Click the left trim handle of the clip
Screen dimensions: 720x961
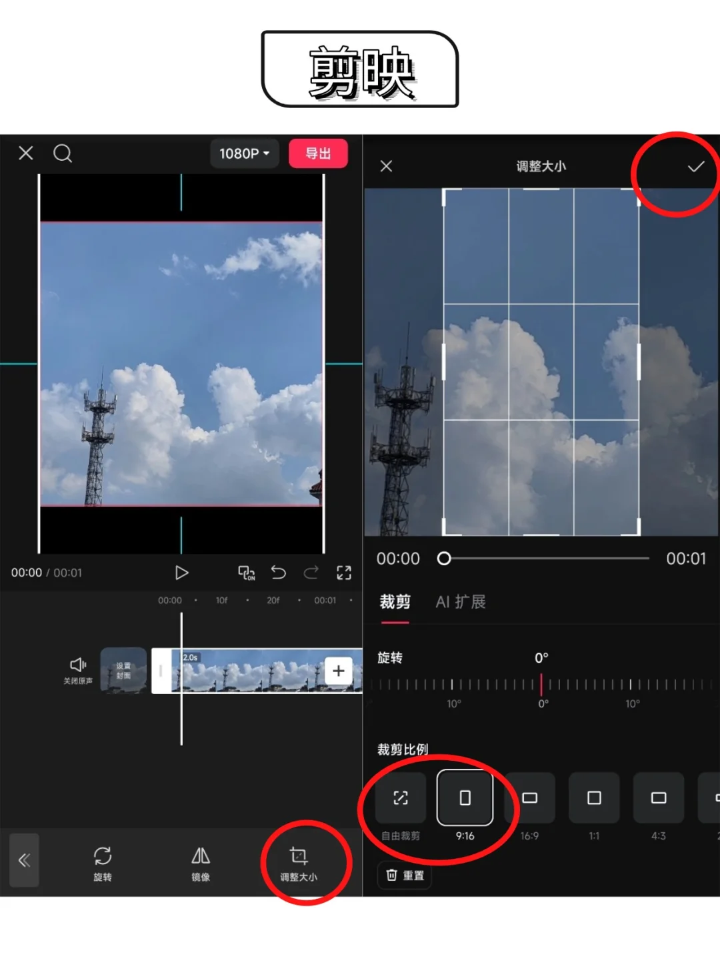[x=161, y=671]
